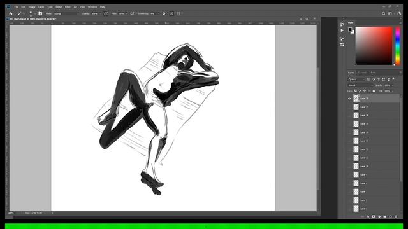
Task: Pick a color in the red color field
Action: tap(374, 46)
